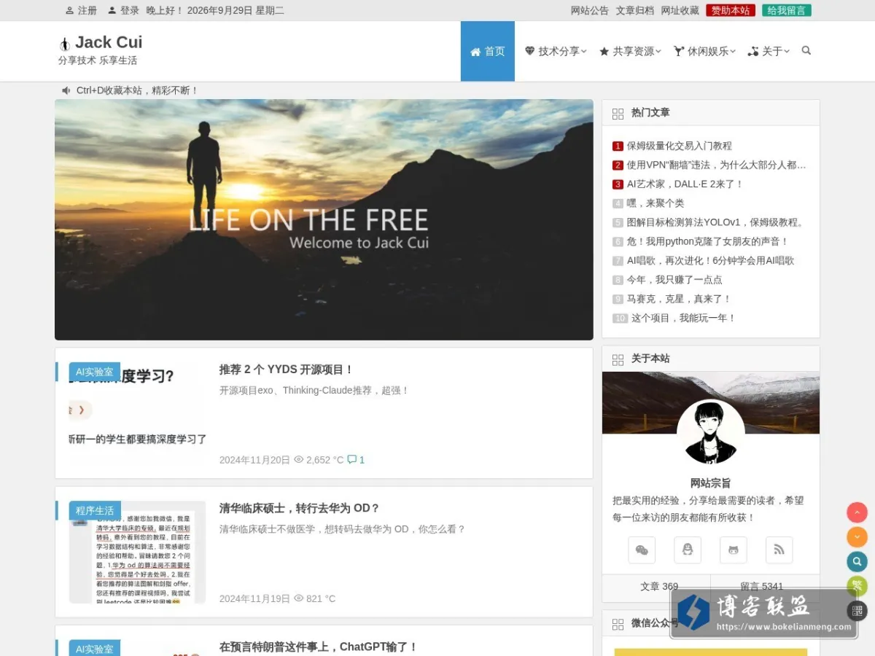Open the GitHub cat icon link

[x=734, y=550]
